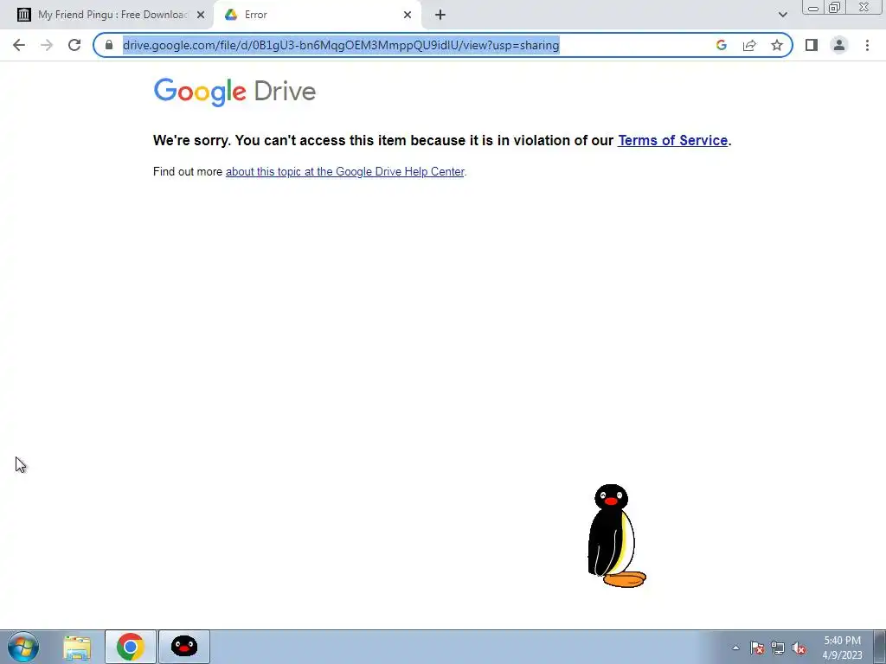This screenshot has width=886, height=664.
Task: Open the taskbar clock and date
Action: click(842, 648)
